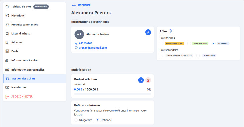Select the Administrateur main role radio
This screenshot has width=244, height=127.
pos(161,43)
